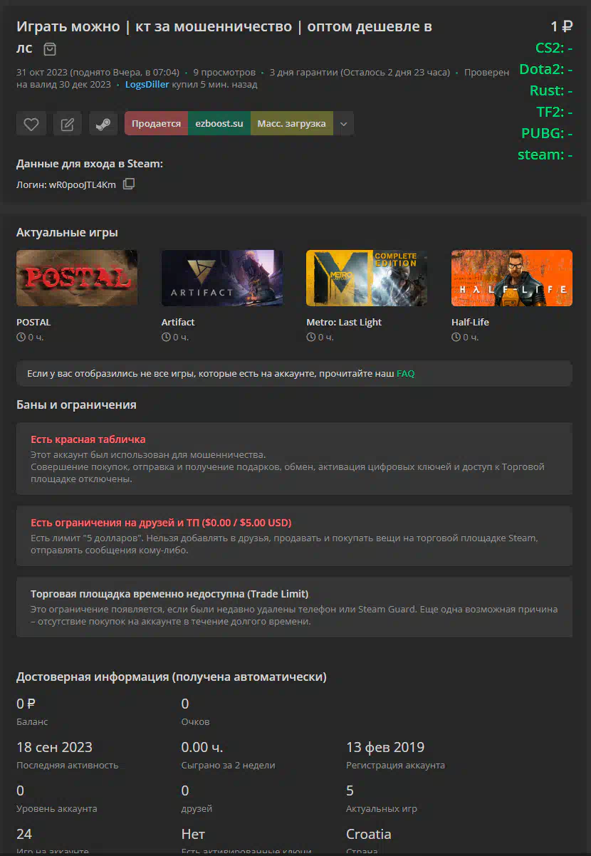Image resolution: width=591 pixels, height=856 pixels.
Task: Click the green 'Dota2: -' value
Action: [546, 69]
